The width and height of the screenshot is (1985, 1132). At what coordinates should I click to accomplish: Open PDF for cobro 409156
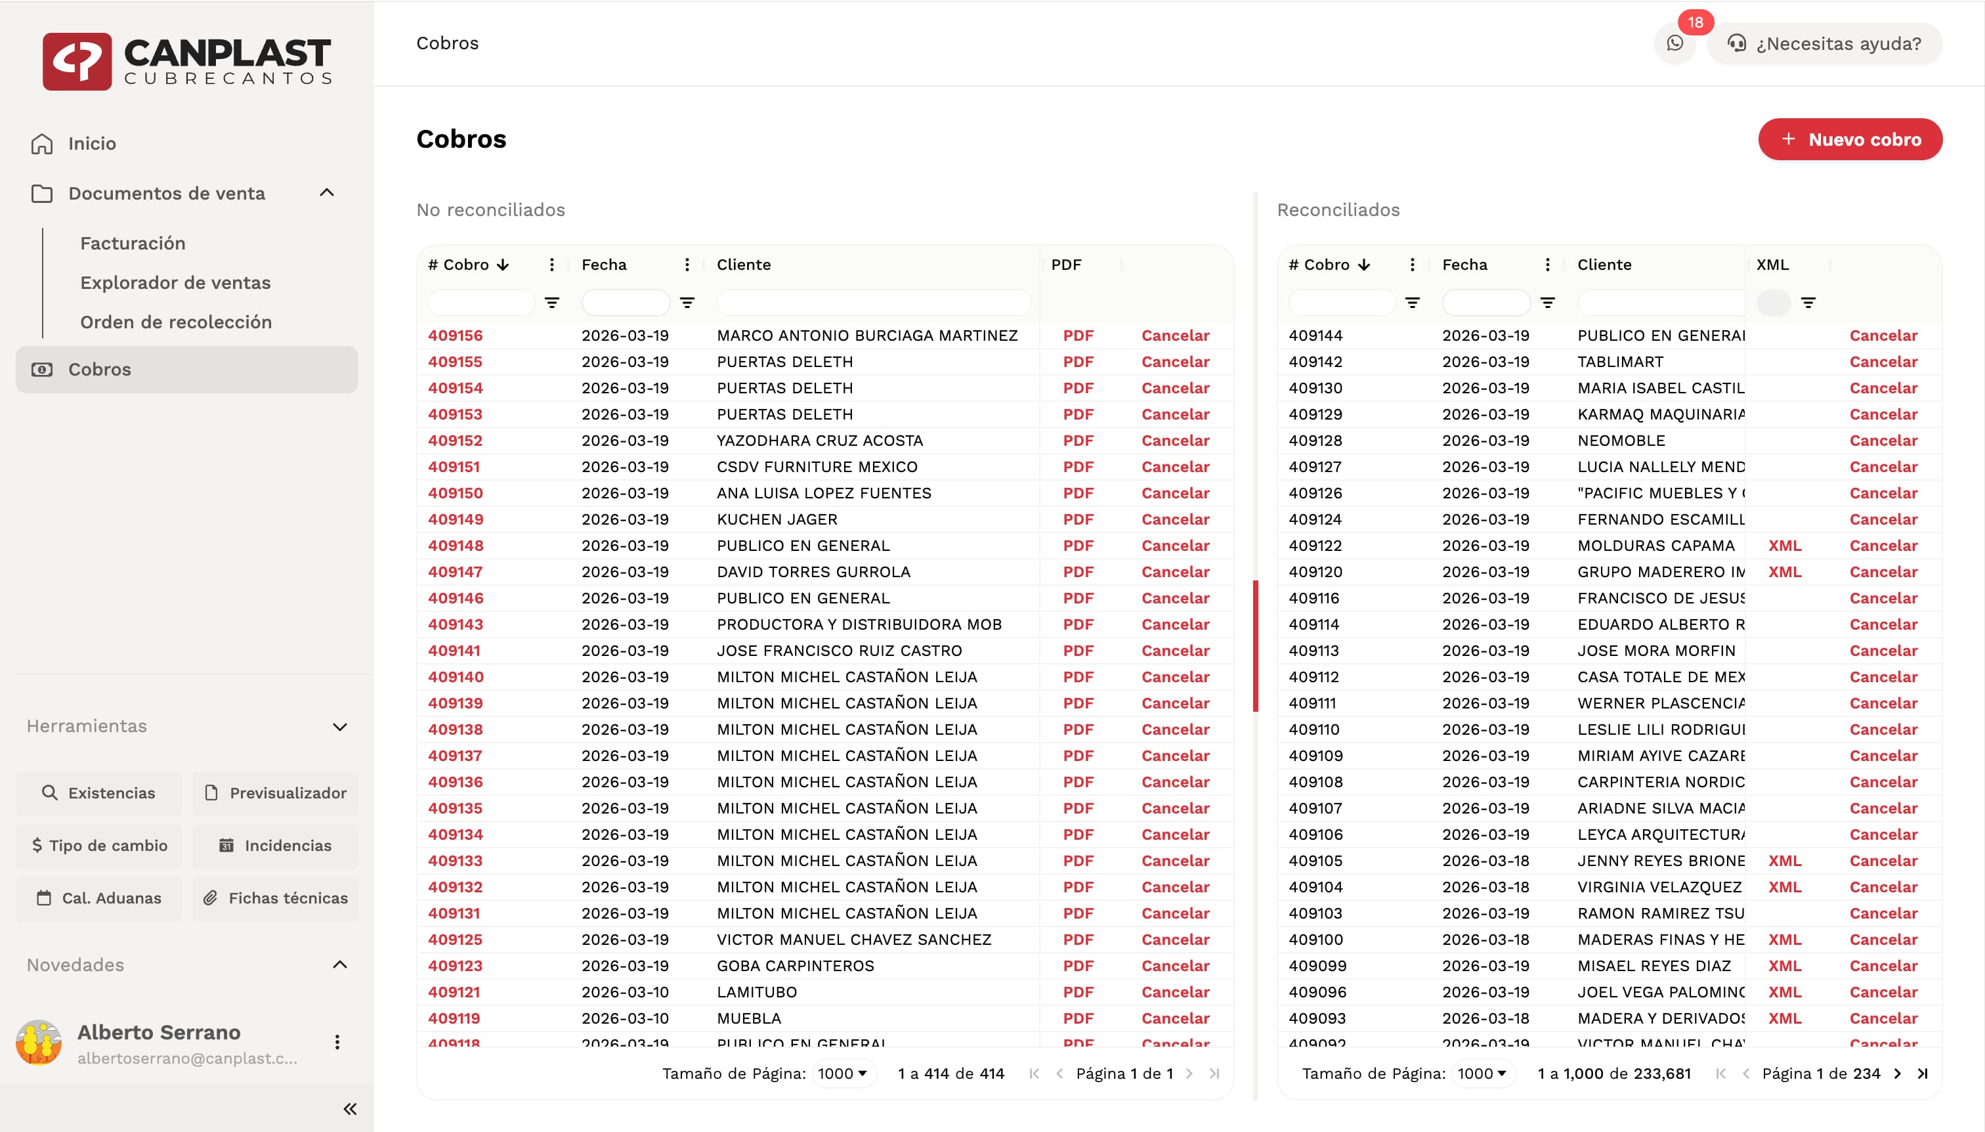(x=1078, y=336)
